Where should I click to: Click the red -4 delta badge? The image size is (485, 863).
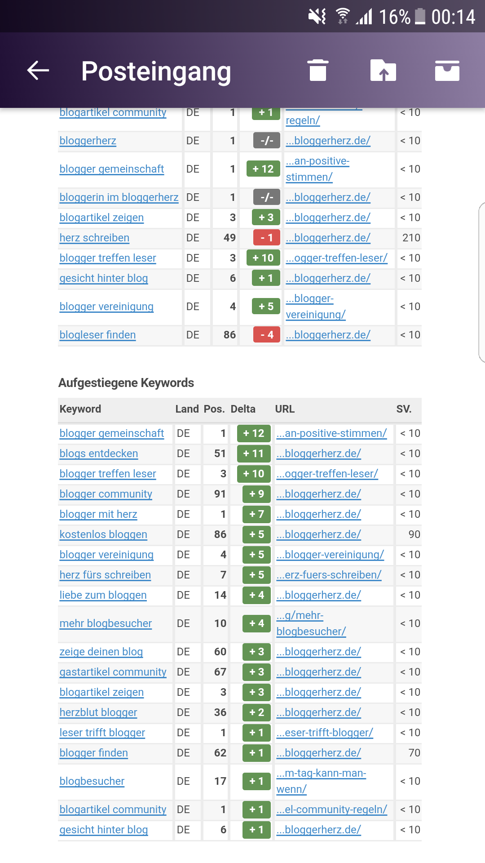pos(267,335)
